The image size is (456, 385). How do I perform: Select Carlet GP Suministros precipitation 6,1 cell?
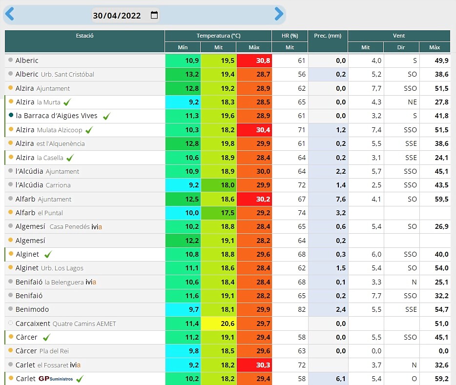[x=328, y=379]
